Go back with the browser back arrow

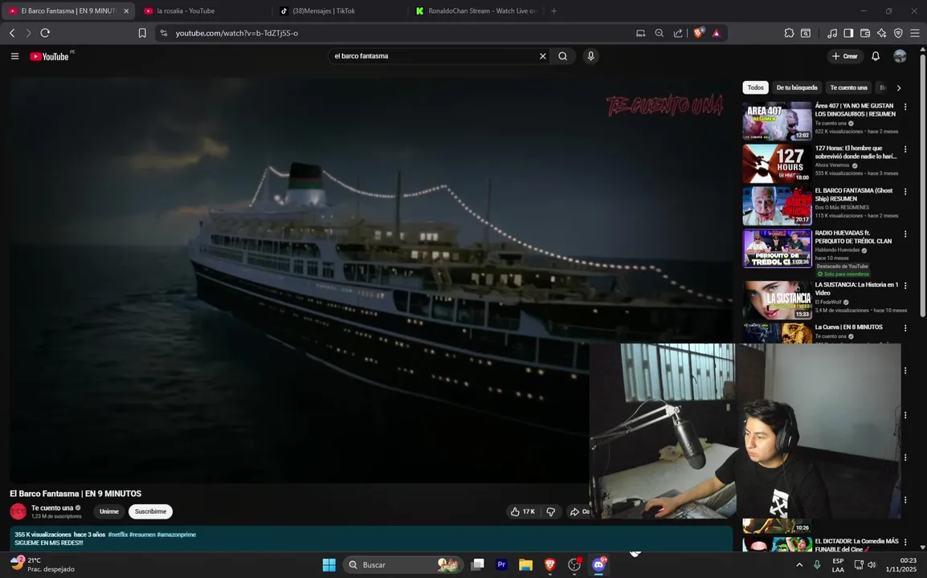[12, 33]
